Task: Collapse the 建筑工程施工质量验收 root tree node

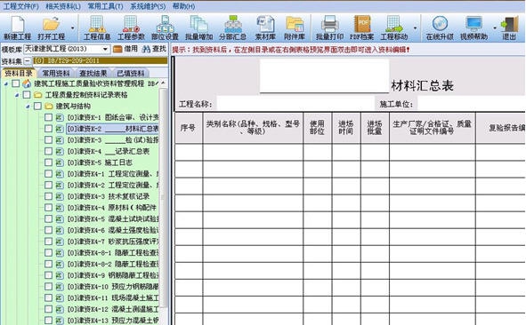Action: [x=6, y=83]
